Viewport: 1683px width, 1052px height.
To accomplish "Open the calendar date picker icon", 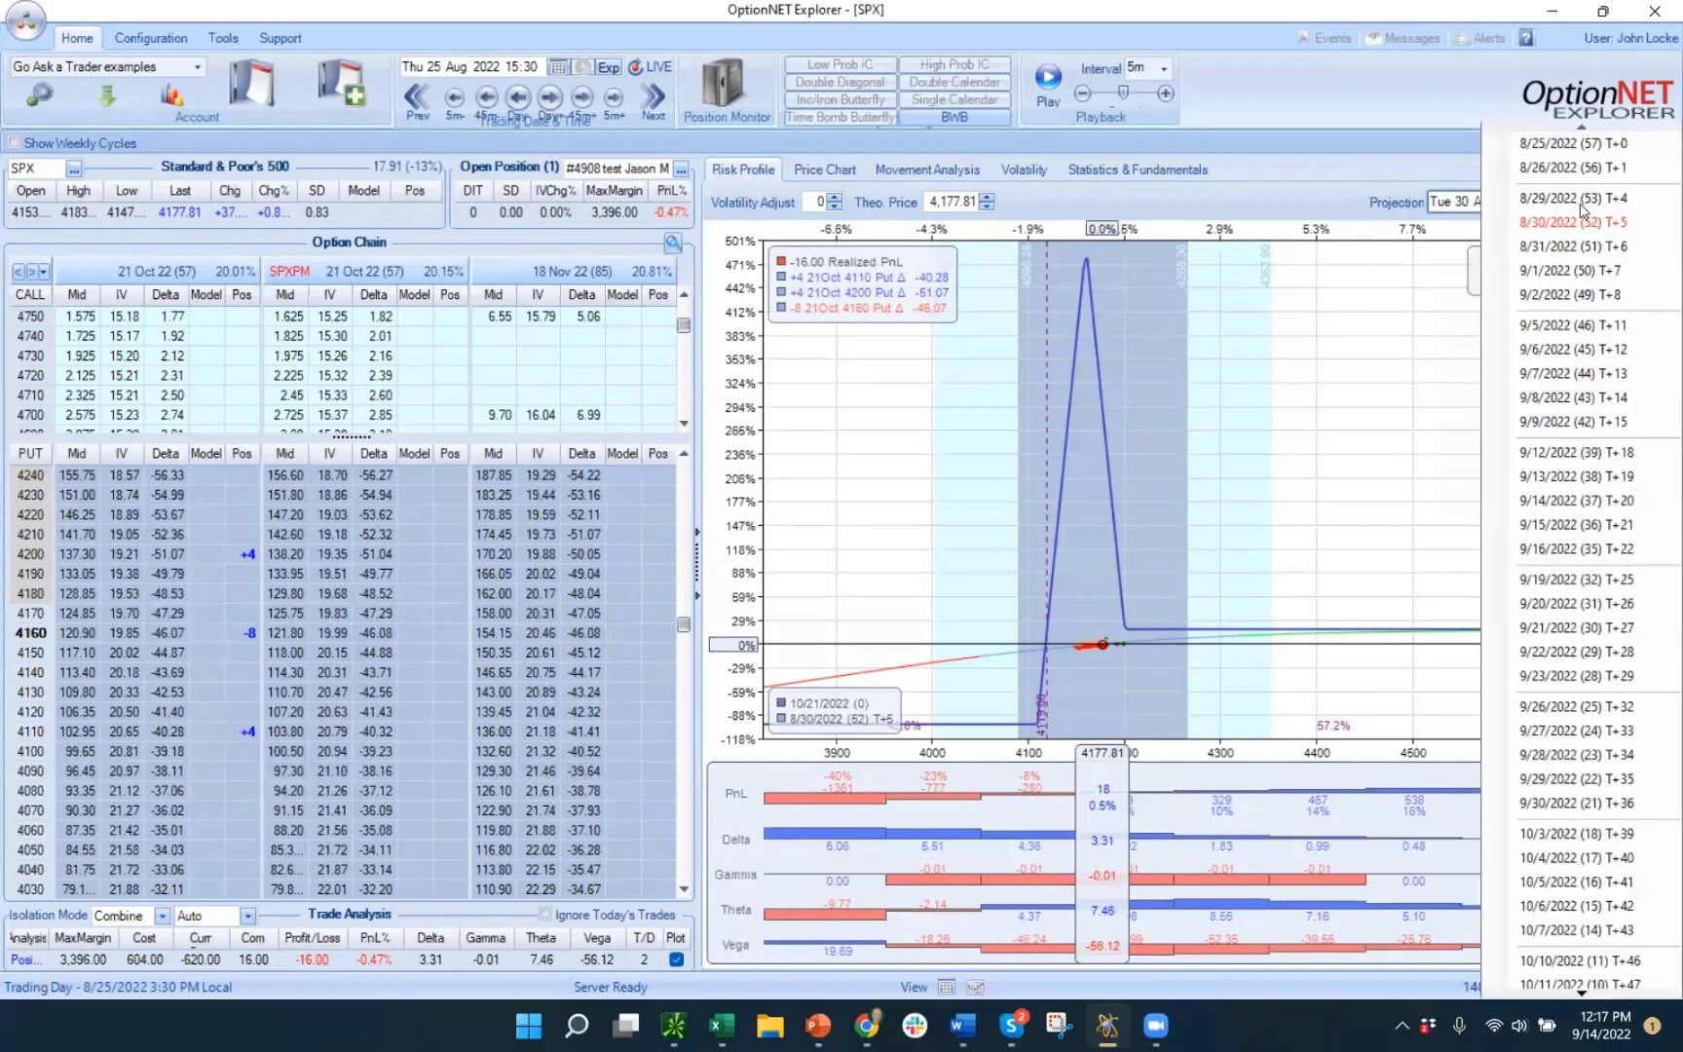I will tap(558, 67).
